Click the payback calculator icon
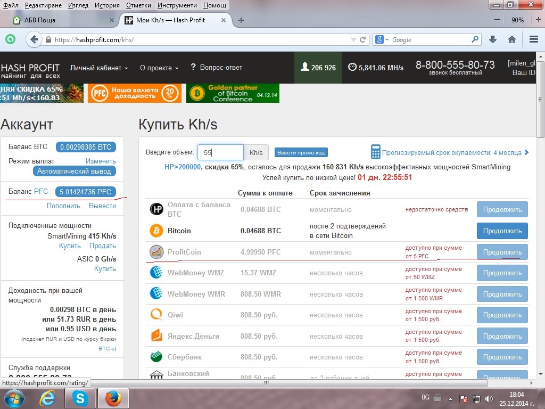Viewport: 545px width, 409px height. coord(375,152)
